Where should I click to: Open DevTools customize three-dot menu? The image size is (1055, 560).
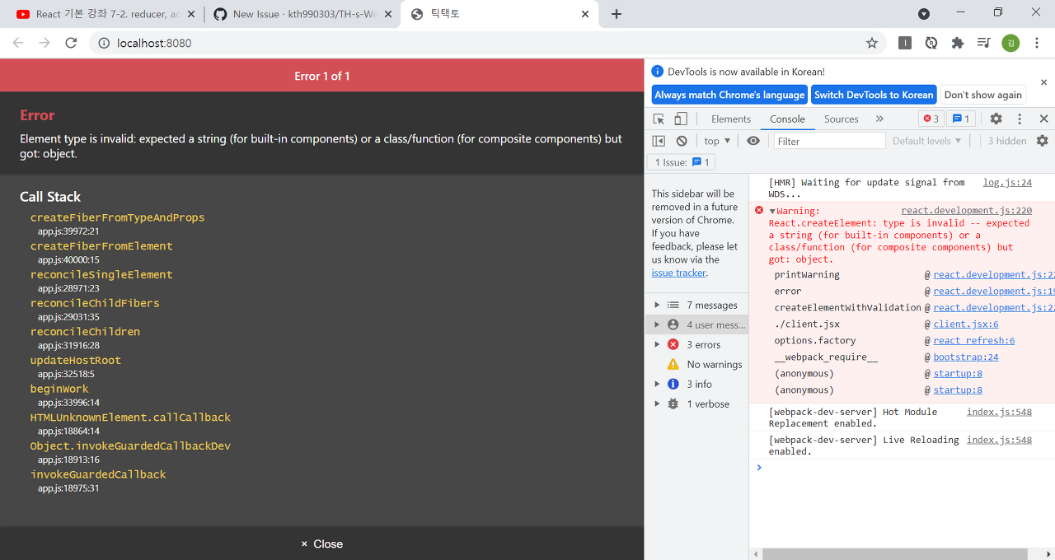[1020, 119]
